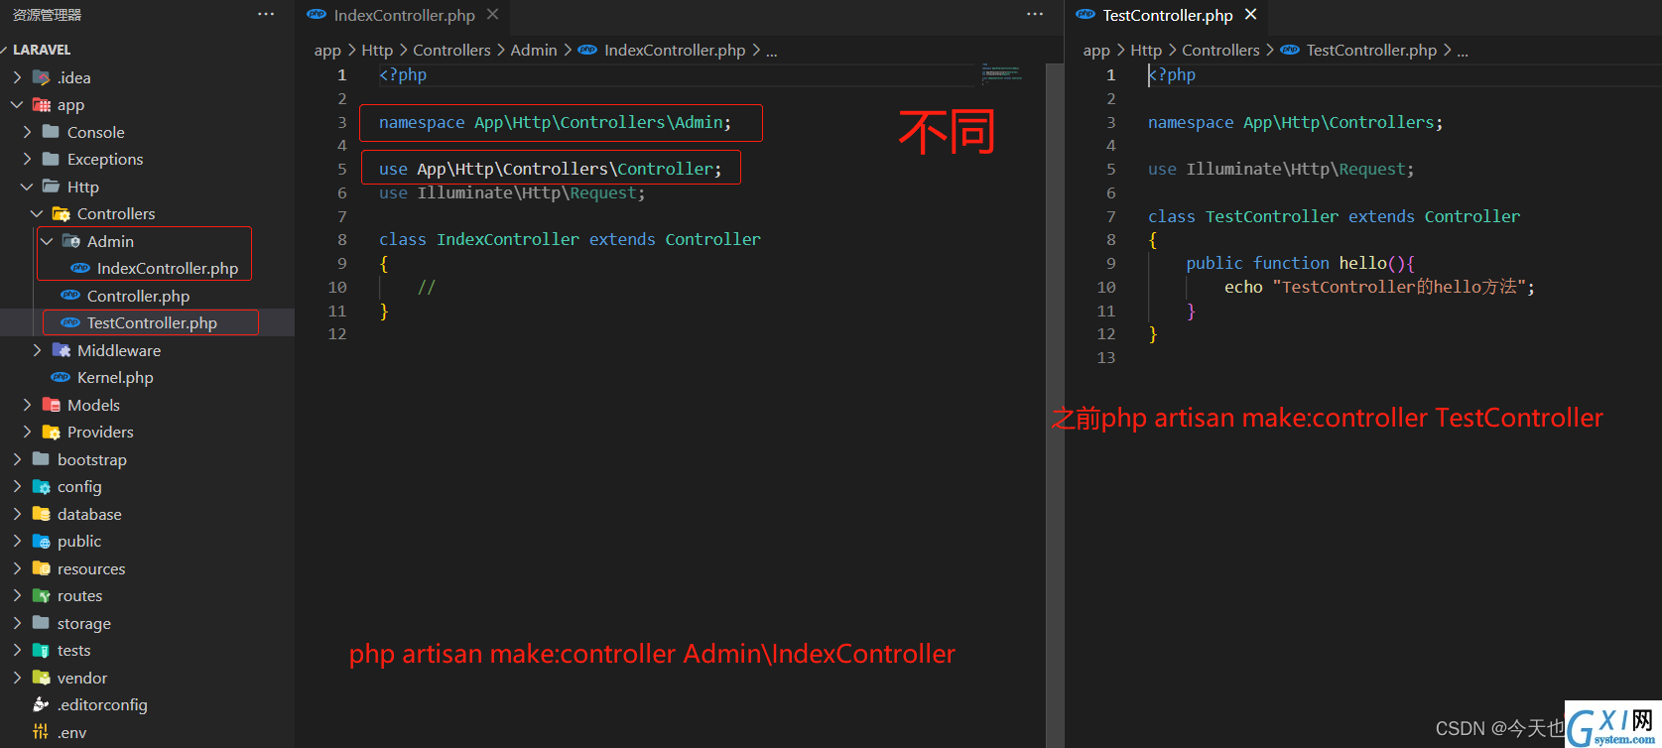The image size is (1662, 748).
Task: Click the Middleware folder icon
Action: 61,350
